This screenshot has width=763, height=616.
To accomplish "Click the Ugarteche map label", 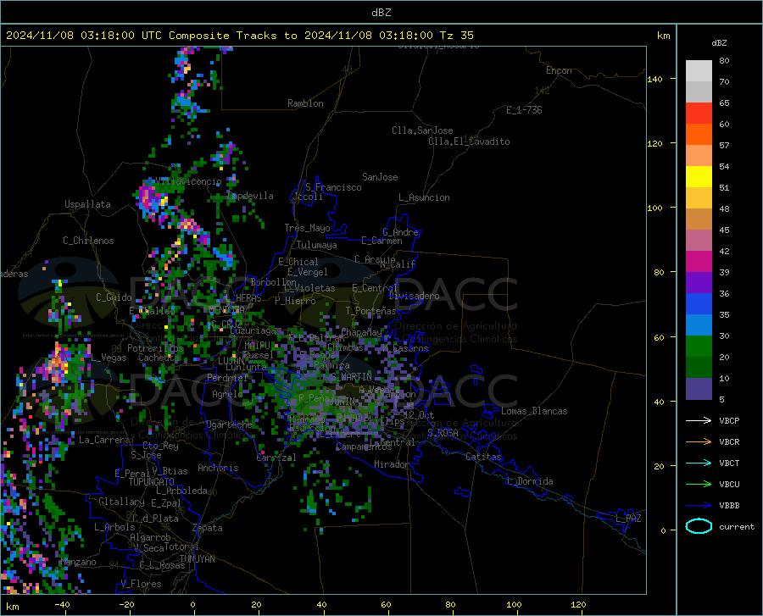I will [x=229, y=424].
